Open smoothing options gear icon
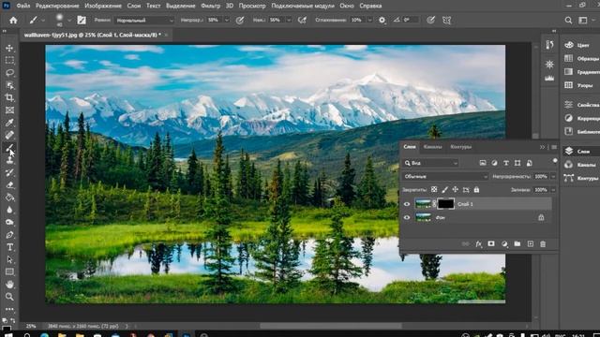The image size is (600, 337). 382,21
